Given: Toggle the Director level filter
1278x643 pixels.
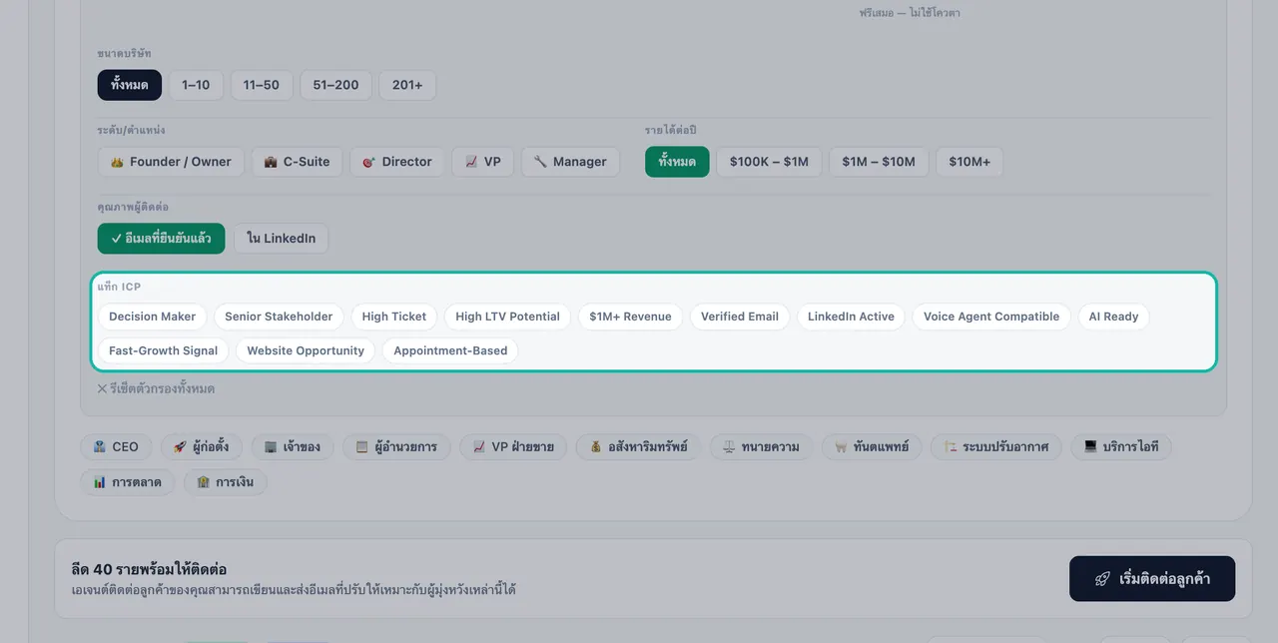Looking at the screenshot, I should (x=397, y=162).
